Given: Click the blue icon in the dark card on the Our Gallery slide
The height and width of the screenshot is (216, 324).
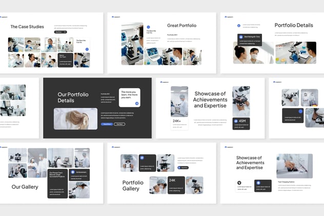Looking at the screenshot, I should coord(73,172).
